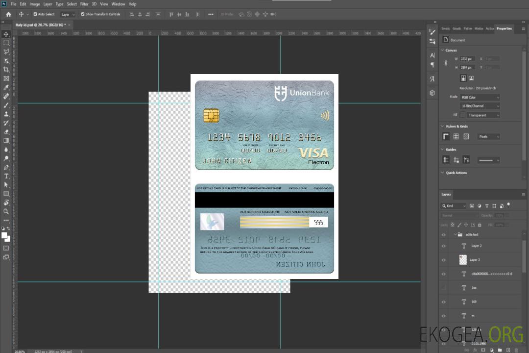
Task: Open the Properties panel menu button
Action: tap(523, 29)
